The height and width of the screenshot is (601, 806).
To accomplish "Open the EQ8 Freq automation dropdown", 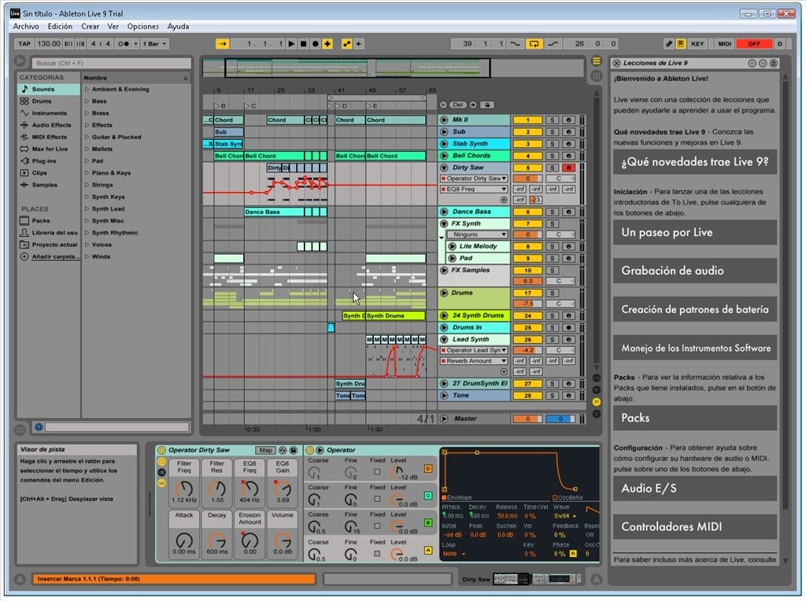I will pyautogui.click(x=473, y=189).
